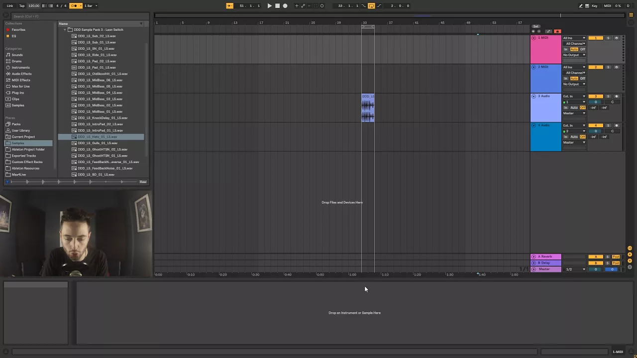Open the quantization 1 Bar dropdown

tap(91, 5)
